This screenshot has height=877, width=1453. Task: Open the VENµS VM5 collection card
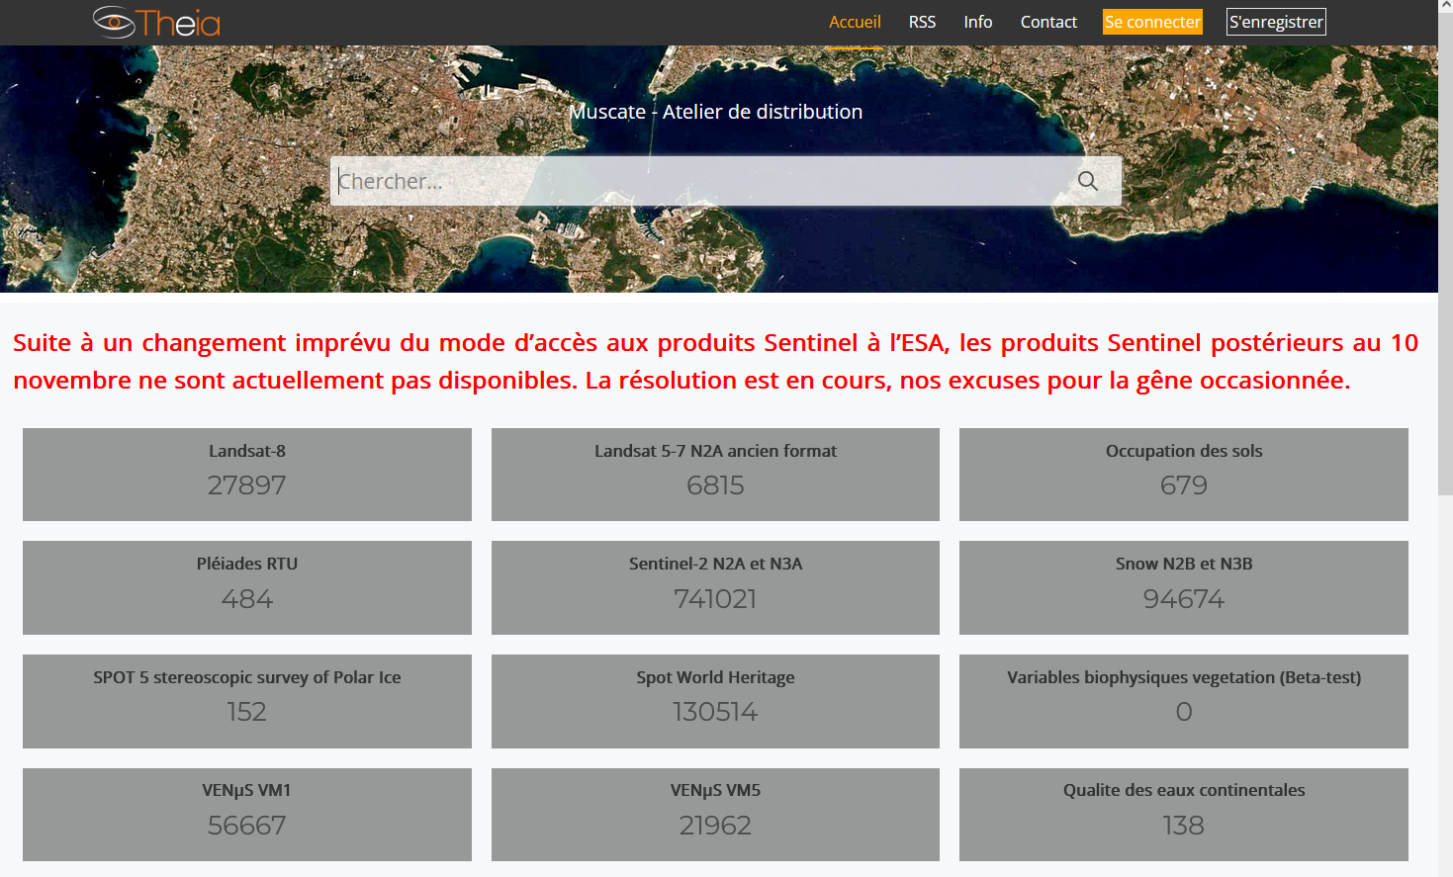(x=715, y=815)
